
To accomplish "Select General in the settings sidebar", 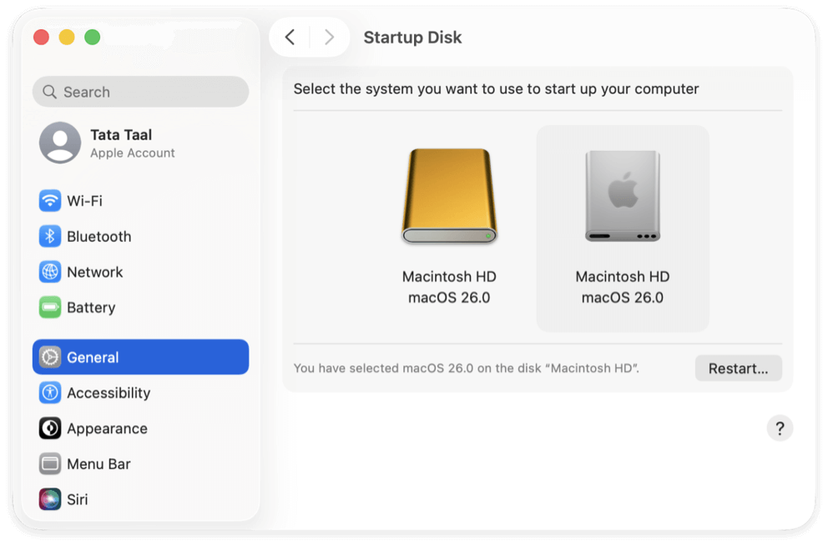I will tap(93, 356).
